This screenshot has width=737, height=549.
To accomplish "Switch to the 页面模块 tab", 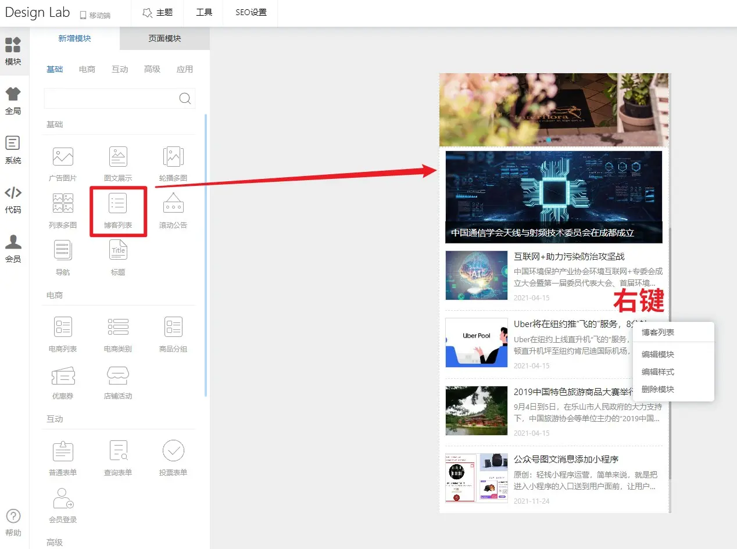I will pyautogui.click(x=164, y=38).
